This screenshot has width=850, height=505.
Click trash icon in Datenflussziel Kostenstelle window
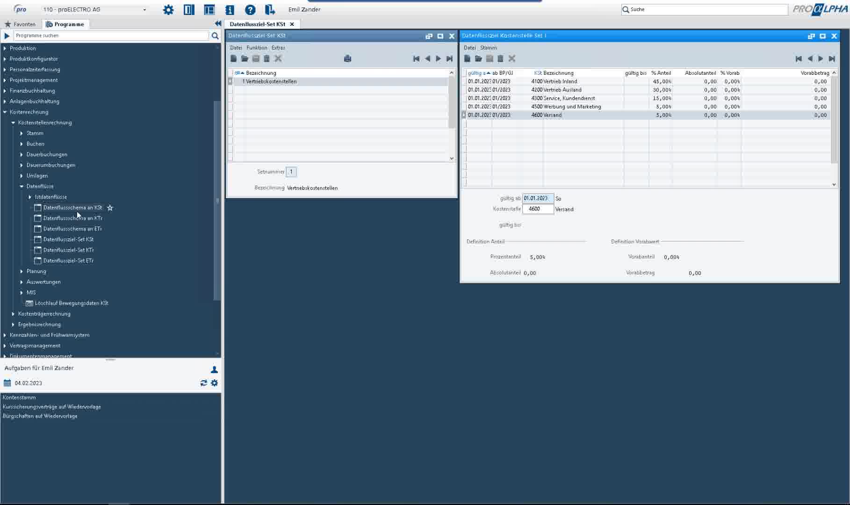500,58
